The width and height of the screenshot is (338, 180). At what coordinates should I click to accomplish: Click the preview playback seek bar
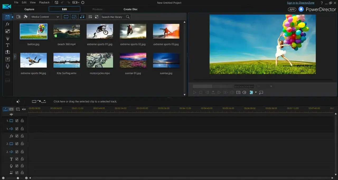262,79
